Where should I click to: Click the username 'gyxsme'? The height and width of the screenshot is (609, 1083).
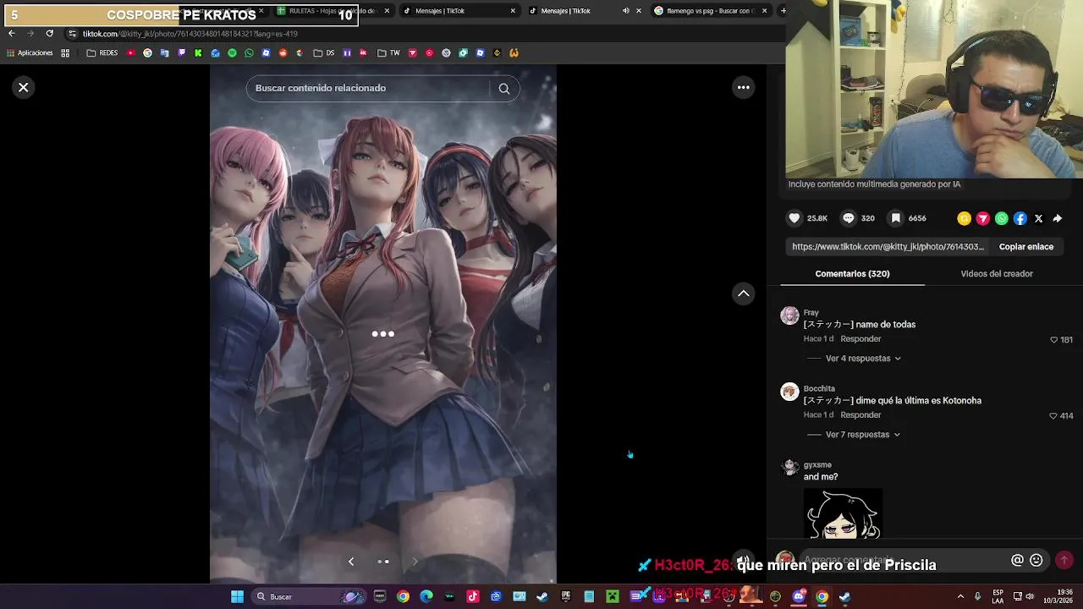click(x=817, y=464)
